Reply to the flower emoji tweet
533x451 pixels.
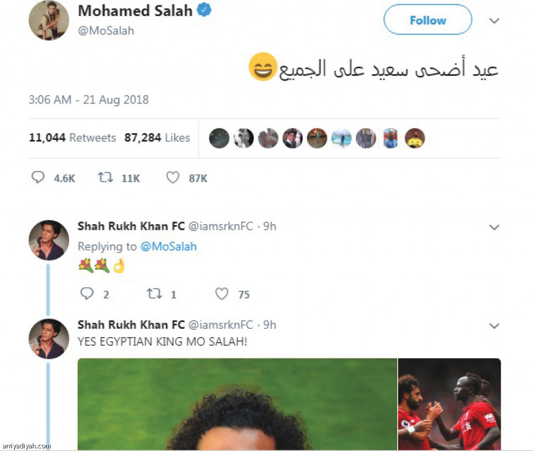(87, 293)
